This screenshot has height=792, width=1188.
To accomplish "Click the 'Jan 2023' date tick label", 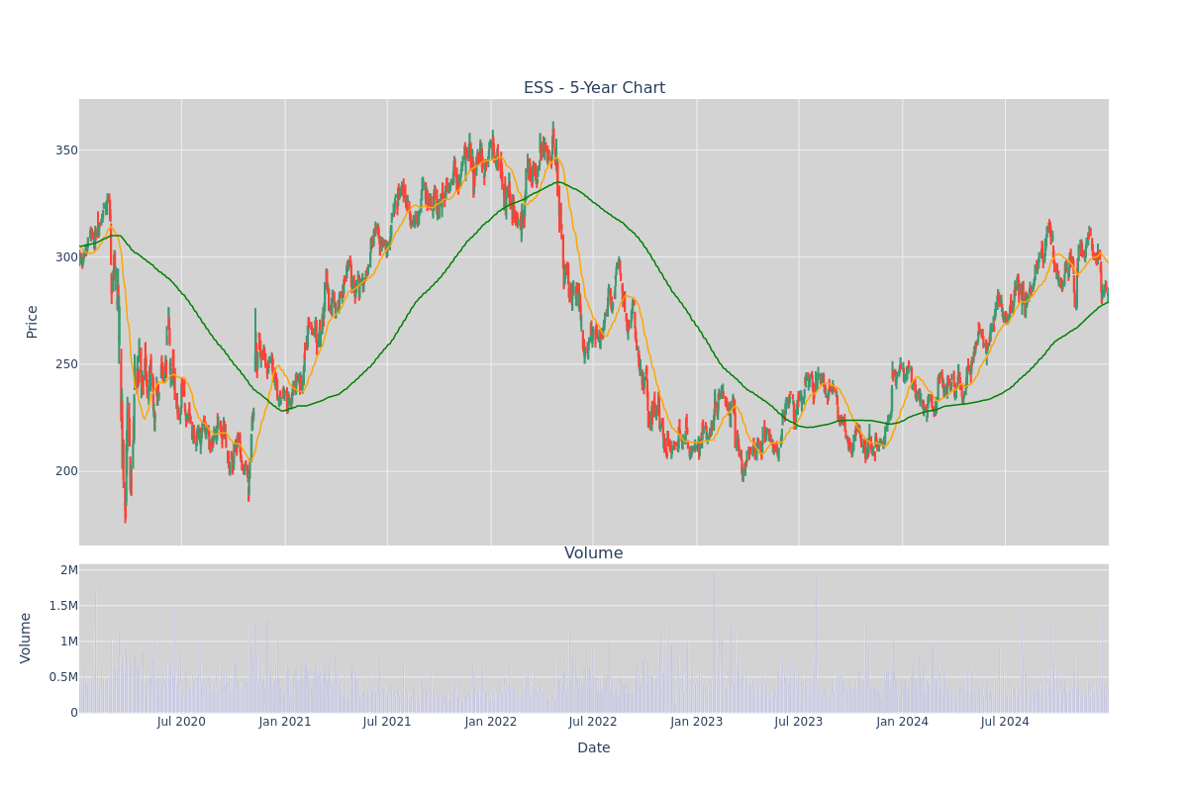I will click(697, 722).
